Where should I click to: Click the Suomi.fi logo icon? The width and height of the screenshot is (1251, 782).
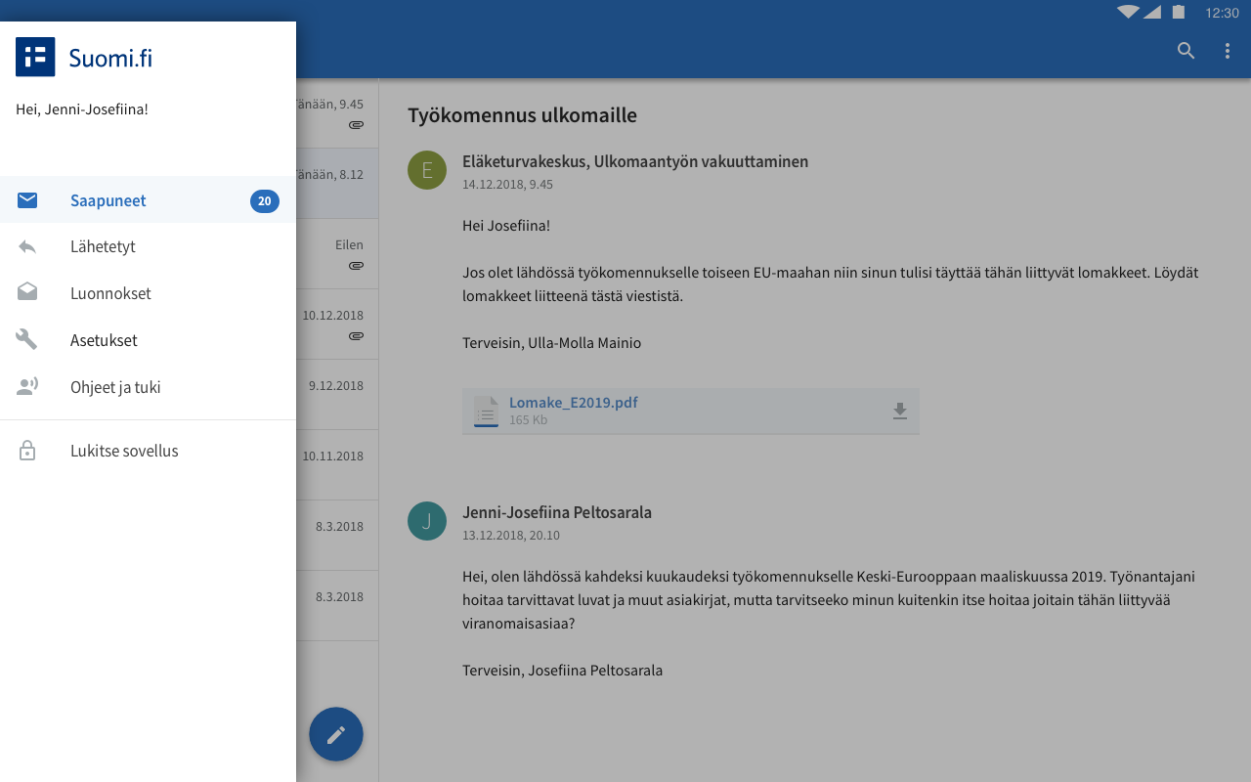(x=35, y=57)
